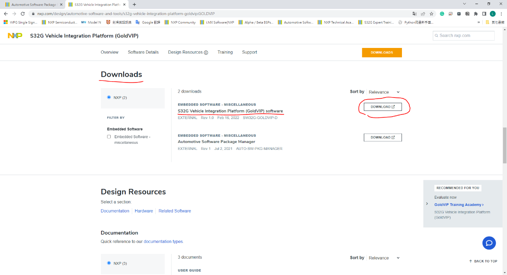Reload the page with the refresh icon

point(23,13)
